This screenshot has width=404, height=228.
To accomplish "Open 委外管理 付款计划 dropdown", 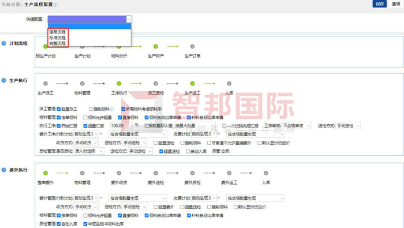I will pos(86,198).
